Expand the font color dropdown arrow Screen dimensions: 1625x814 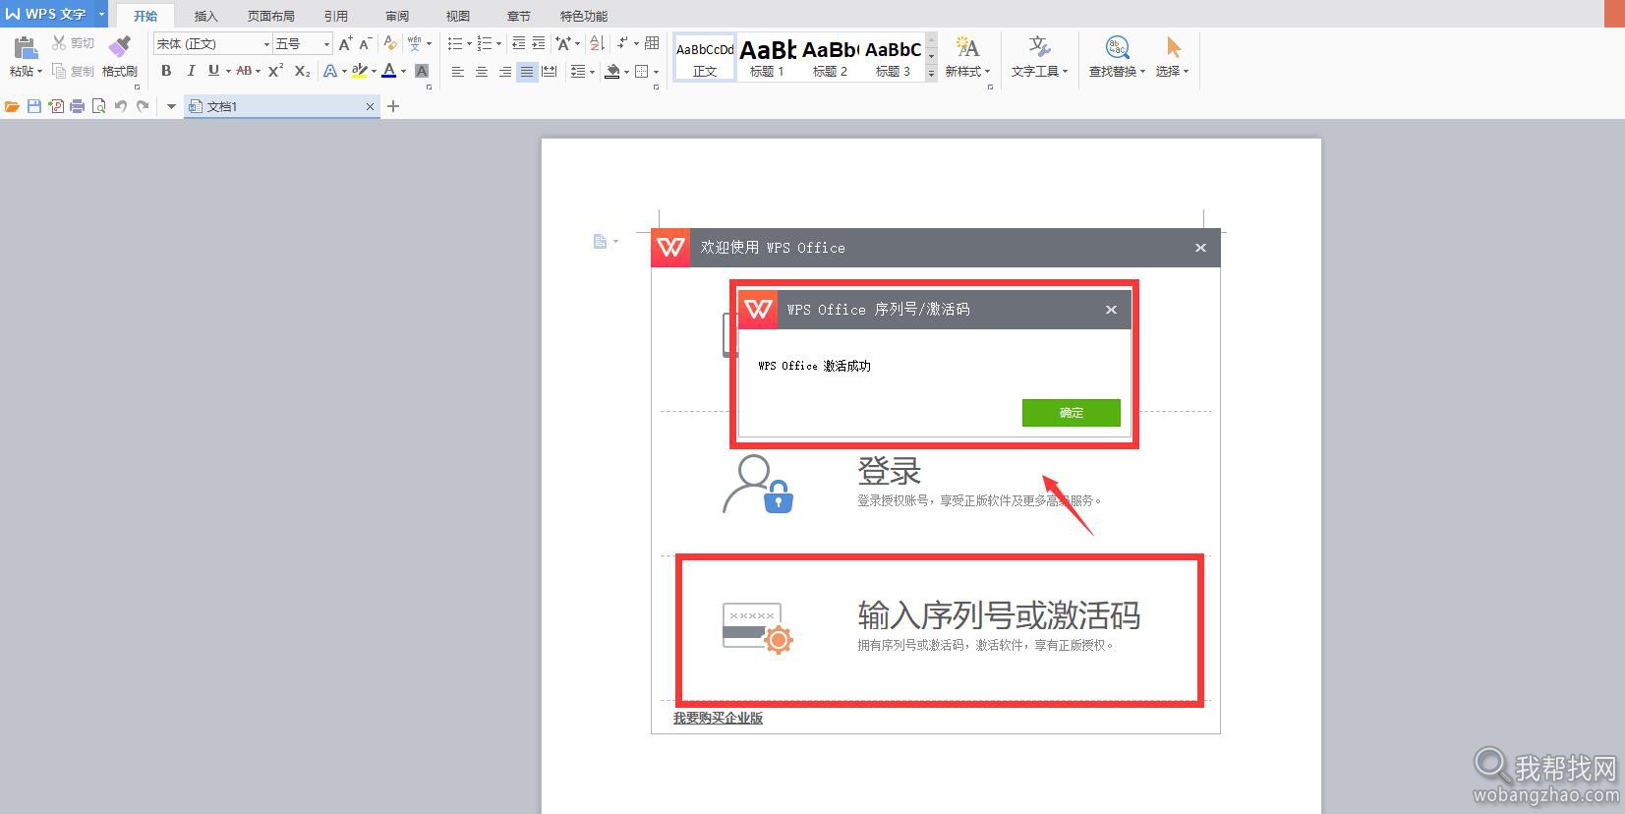[403, 71]
